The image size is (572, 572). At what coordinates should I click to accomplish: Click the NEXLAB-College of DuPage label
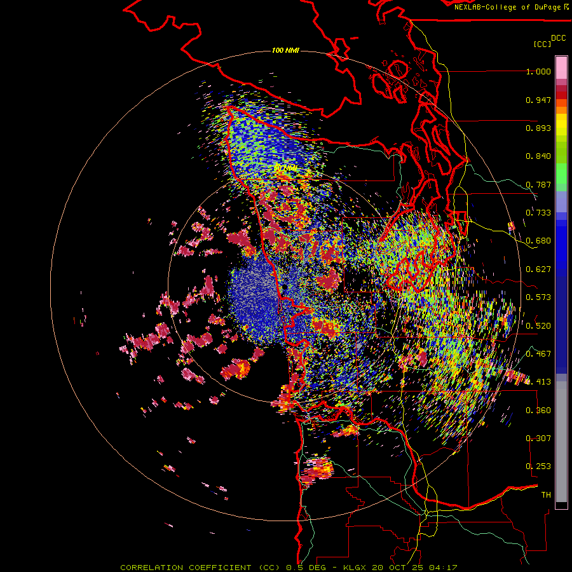(507, 7)
